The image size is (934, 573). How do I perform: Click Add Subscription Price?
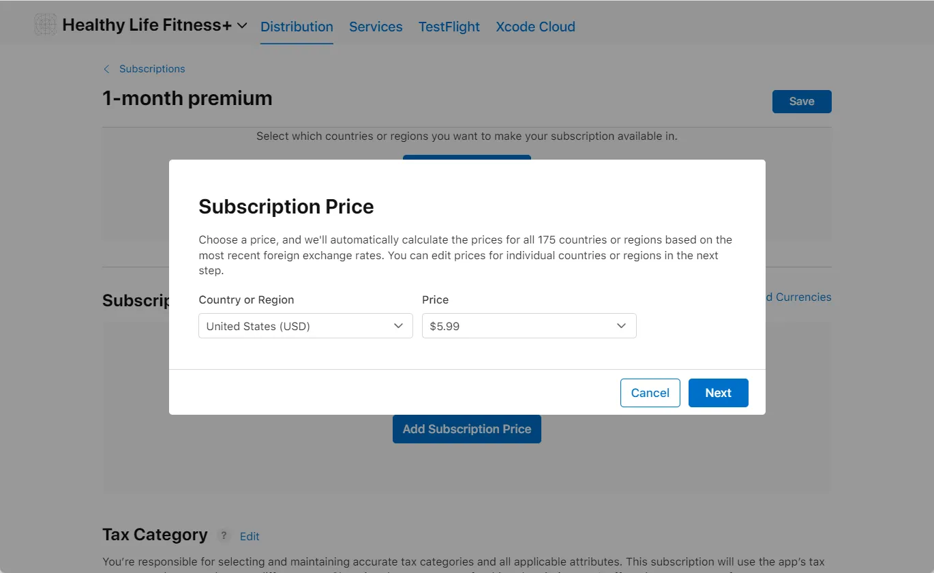466,429
